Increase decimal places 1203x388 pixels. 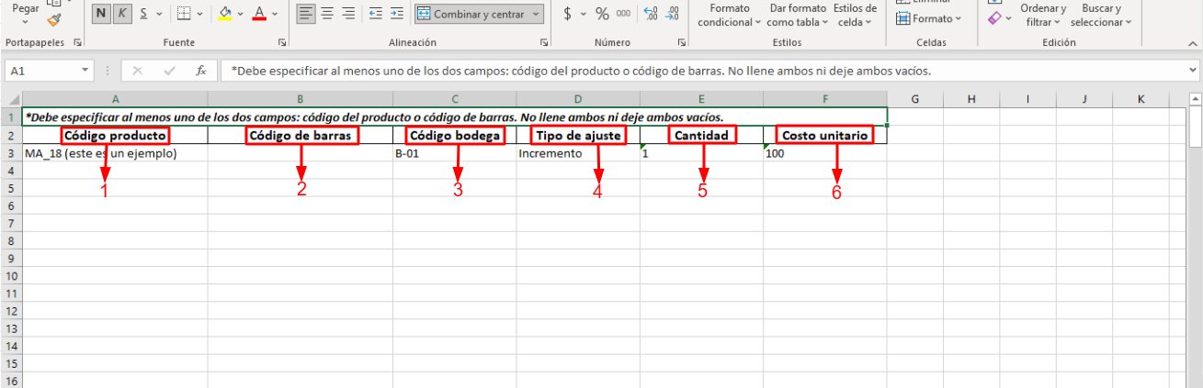(651, 14)
